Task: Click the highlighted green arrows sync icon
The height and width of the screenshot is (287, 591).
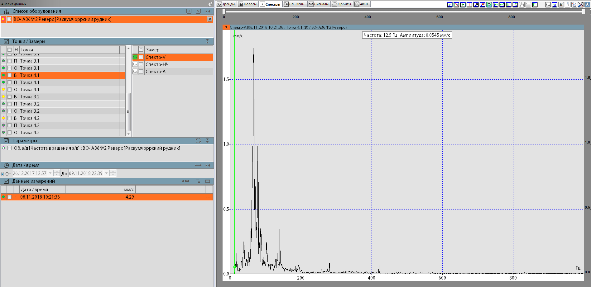Action: (x=489, y=4)
